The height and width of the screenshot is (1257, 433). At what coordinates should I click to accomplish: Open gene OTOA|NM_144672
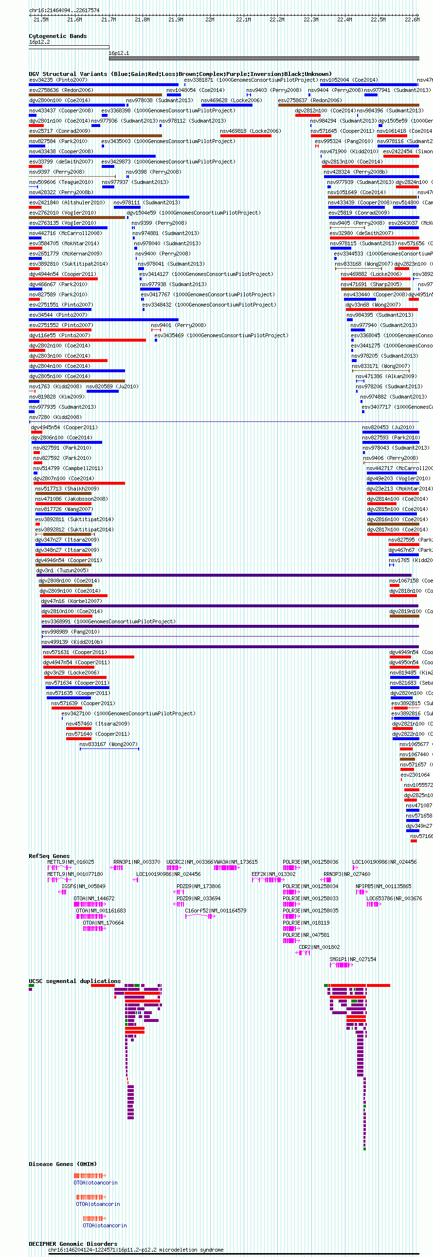click(94, 899)
